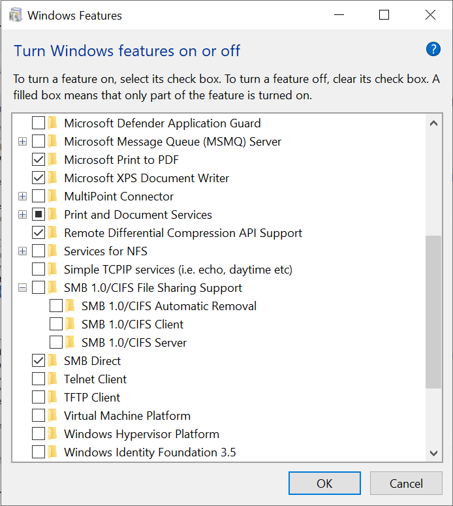The width and height of the screenshot is (453, 506).
Task: Click folder icon beside MultiPoint Connector
Action: pyautogui.click(x=52, y=196)
